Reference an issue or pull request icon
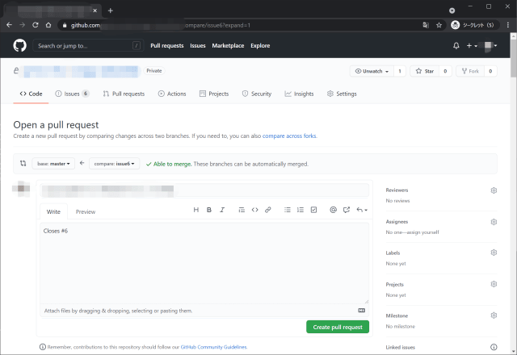This screenshot has width=517, height=355. [x=347, y=210]
